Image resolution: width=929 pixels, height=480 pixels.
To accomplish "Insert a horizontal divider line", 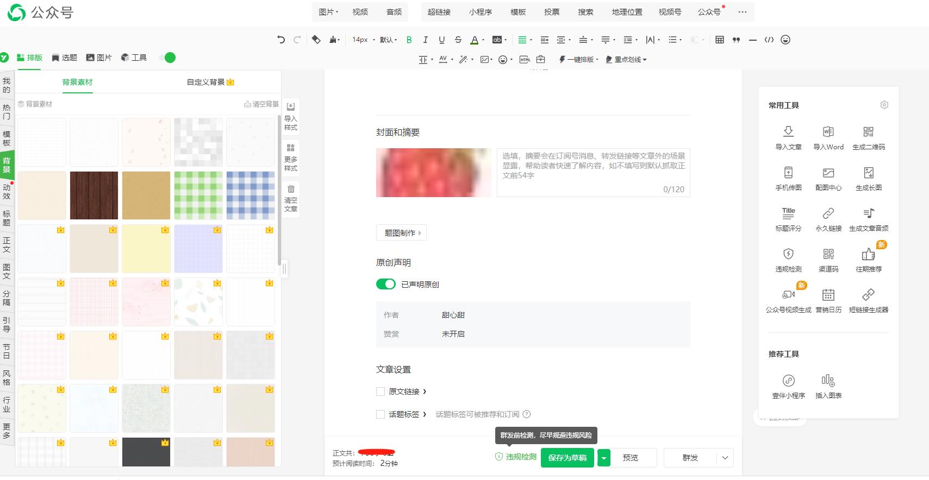I will [x=752, y=40].
